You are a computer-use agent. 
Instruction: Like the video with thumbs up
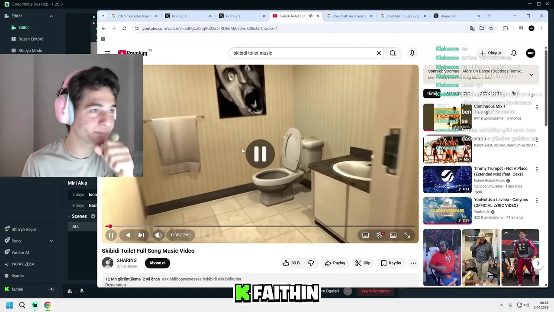click(x=291, y=263)
